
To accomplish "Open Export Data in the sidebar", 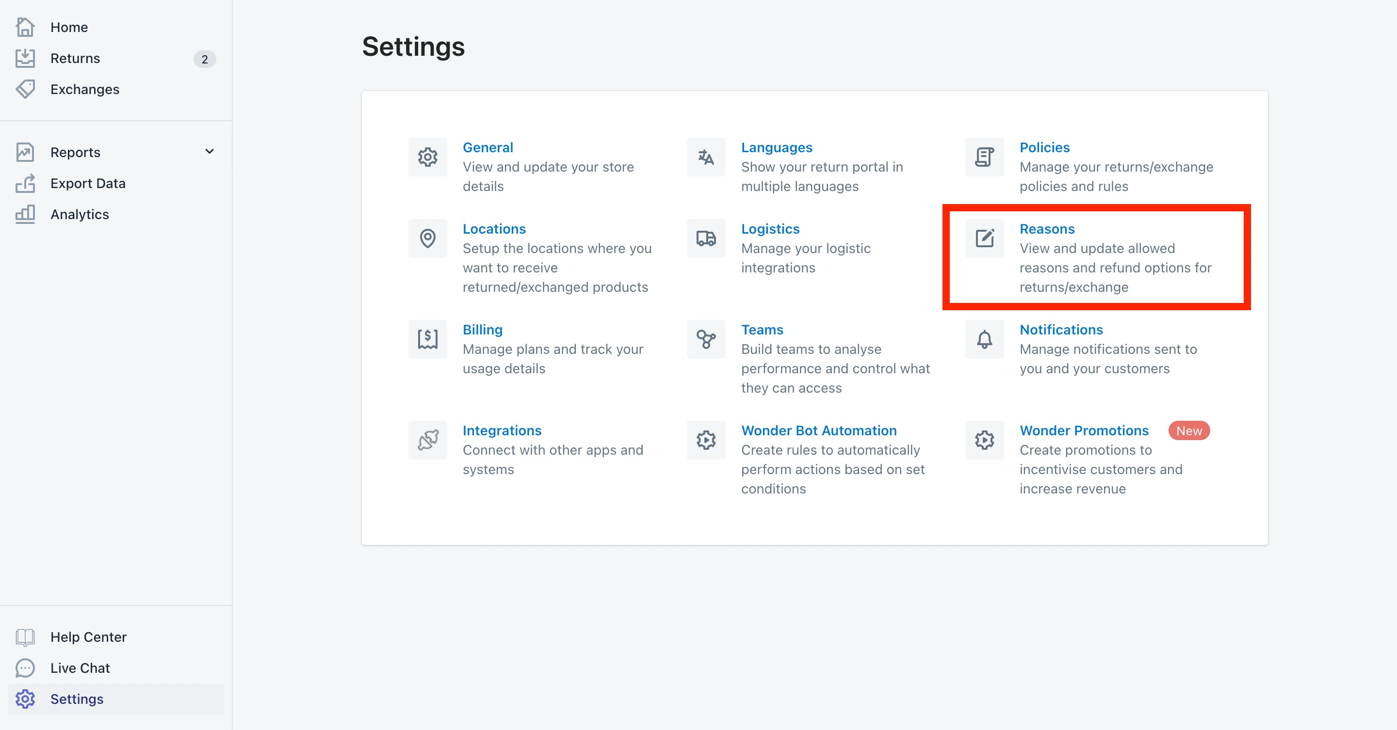I will [88, 184].
